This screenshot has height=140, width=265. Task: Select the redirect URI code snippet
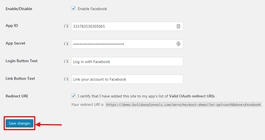pyautogui.click(x=183, y=104)
